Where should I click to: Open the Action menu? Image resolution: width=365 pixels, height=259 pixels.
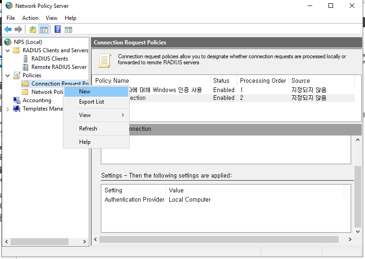coord(30,18)
